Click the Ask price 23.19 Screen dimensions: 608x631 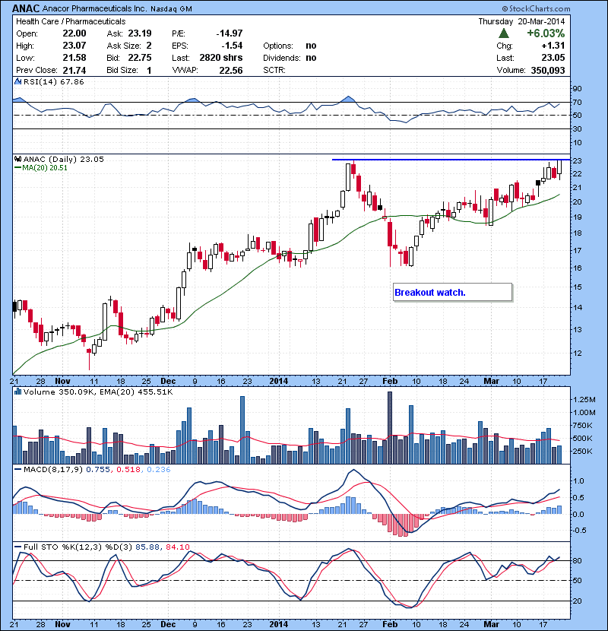pyautogui.click(x=140, y=33)
